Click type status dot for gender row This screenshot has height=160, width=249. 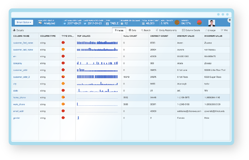(x=63, y=118)
